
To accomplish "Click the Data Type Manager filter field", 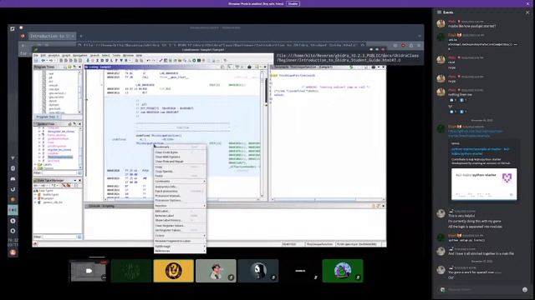I will pyautogui.click(x=59, y=237).
